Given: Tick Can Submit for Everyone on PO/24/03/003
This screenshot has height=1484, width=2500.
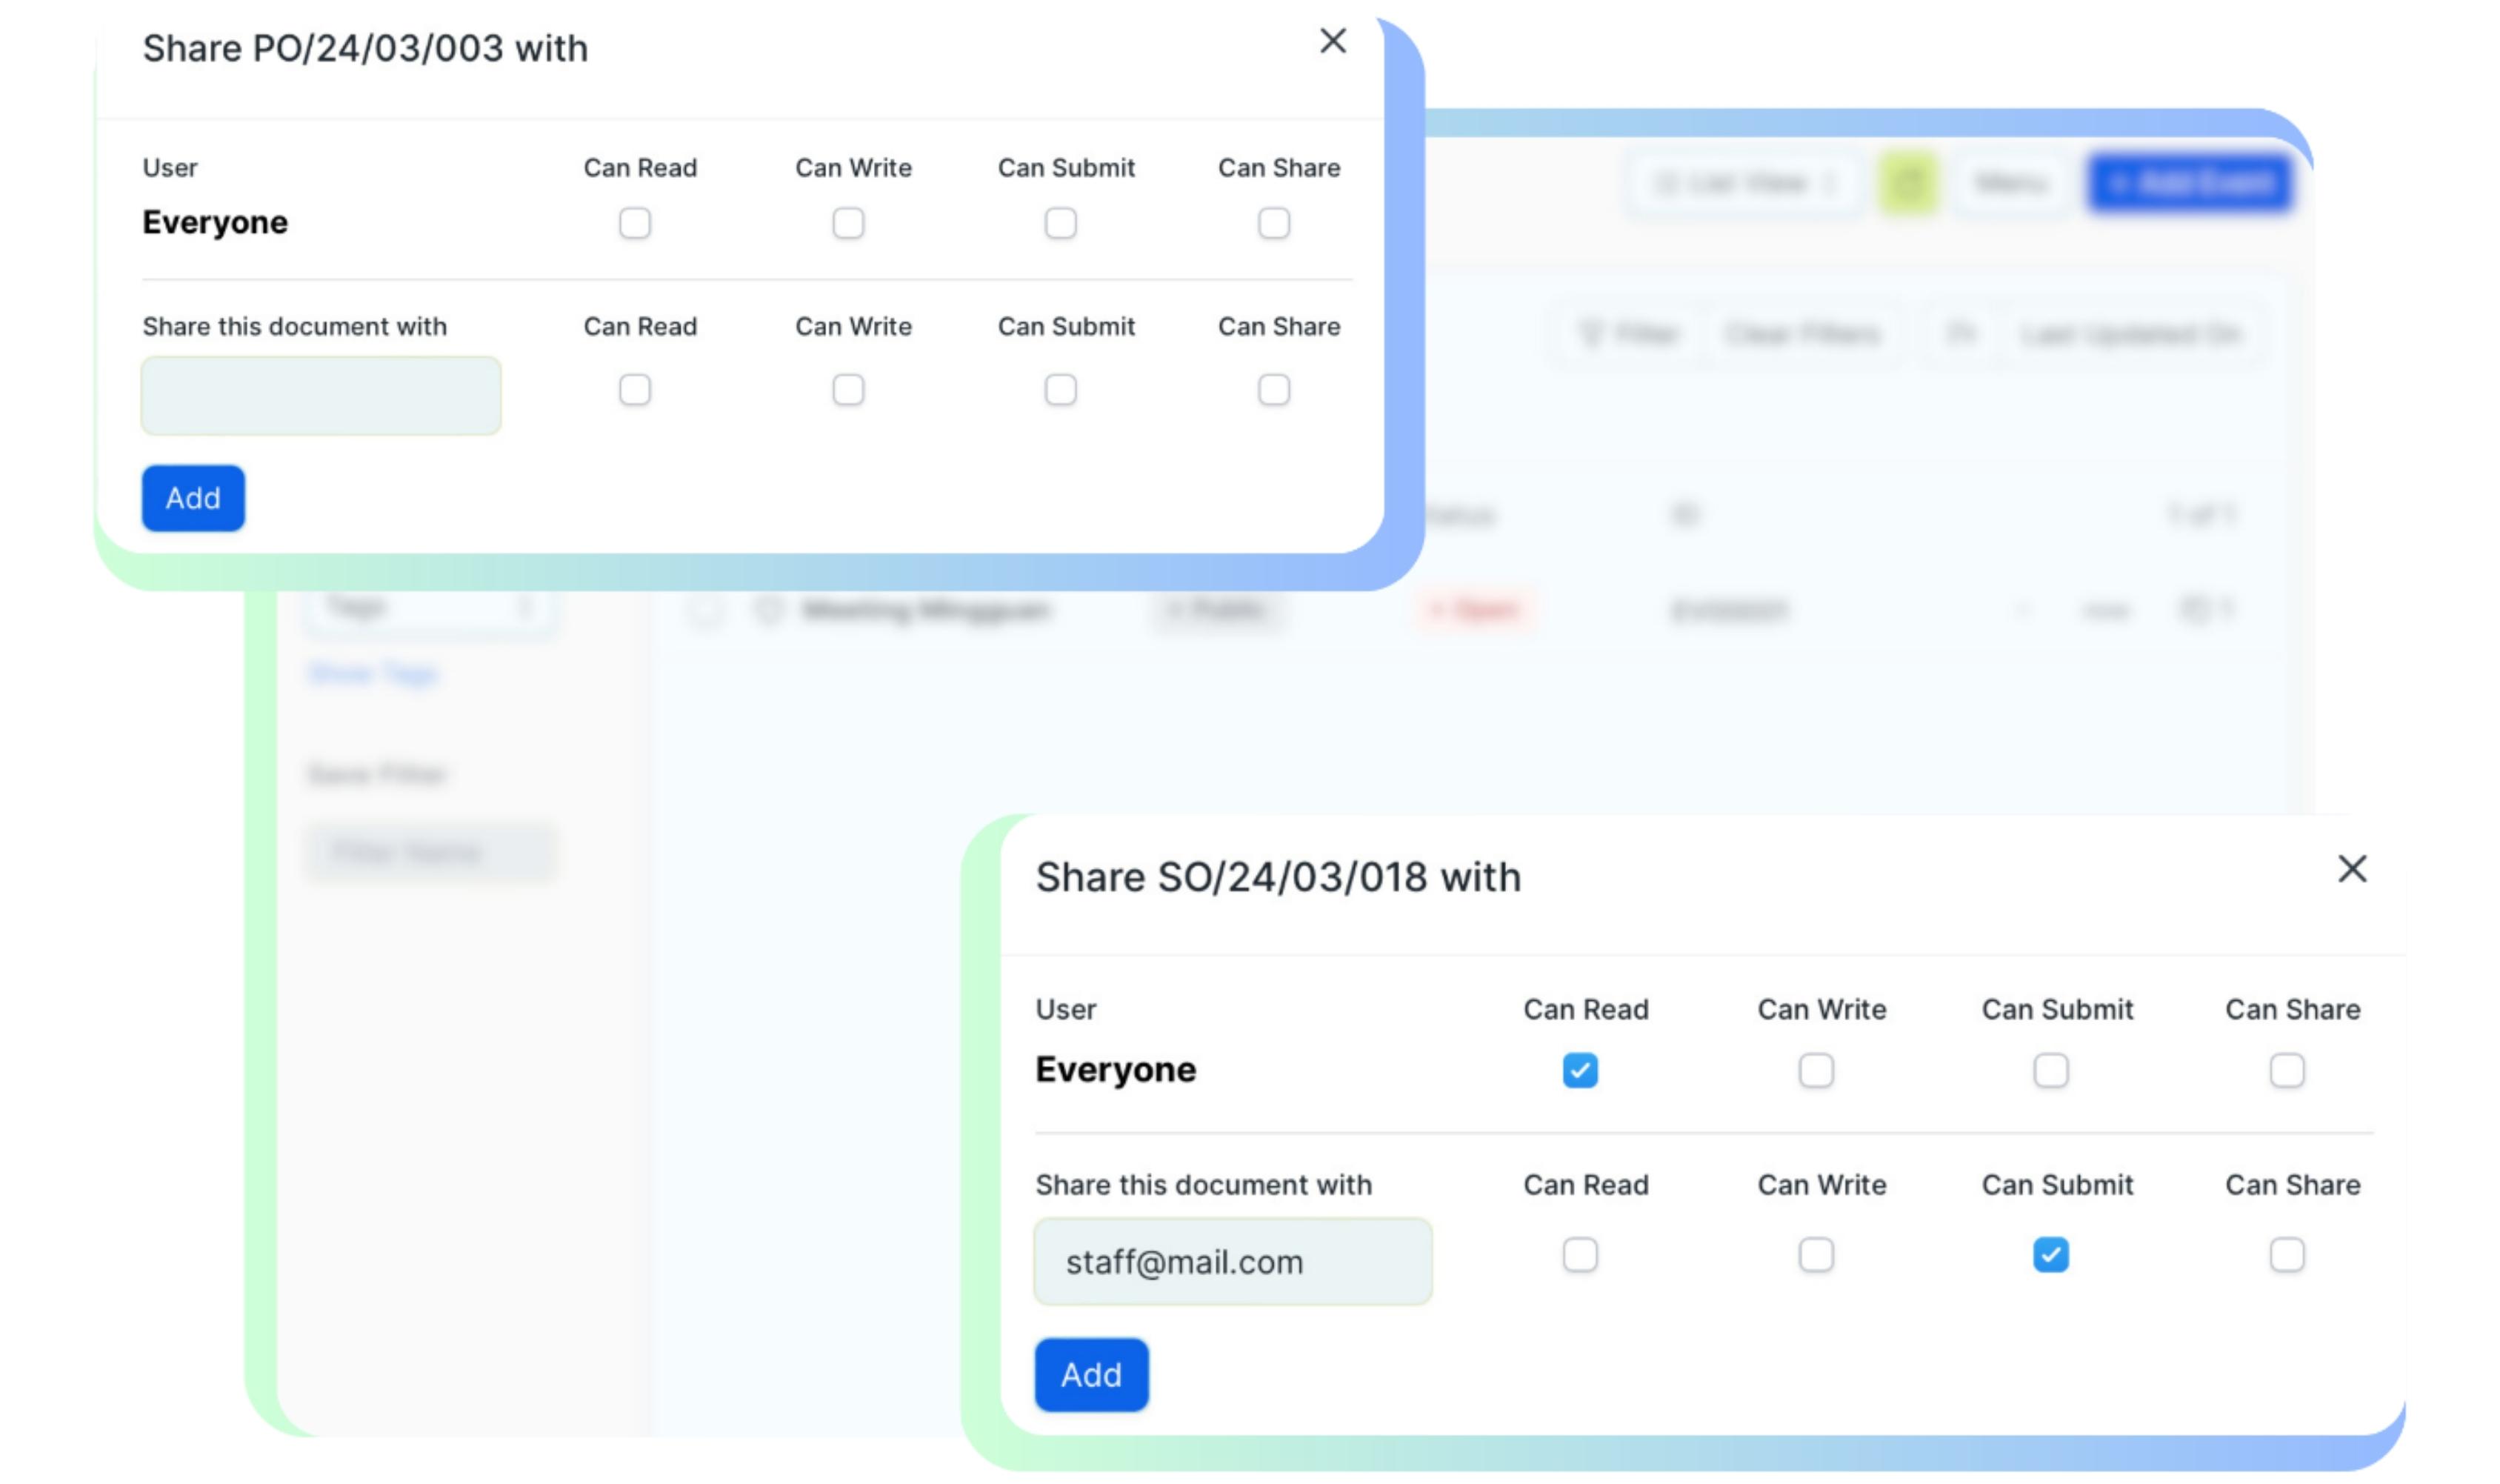Looking at the screenshot, I should (x=1061, y=223).
